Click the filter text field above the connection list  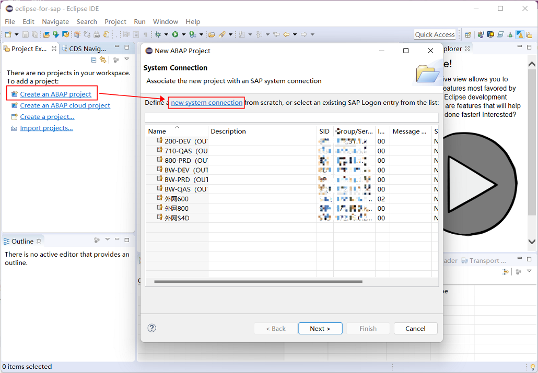[x=291, y=117]
